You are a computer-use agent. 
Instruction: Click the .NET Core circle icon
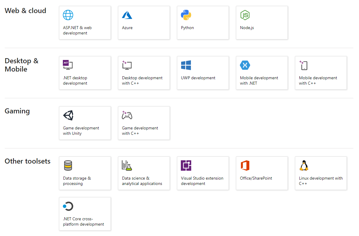click(68, 206)
